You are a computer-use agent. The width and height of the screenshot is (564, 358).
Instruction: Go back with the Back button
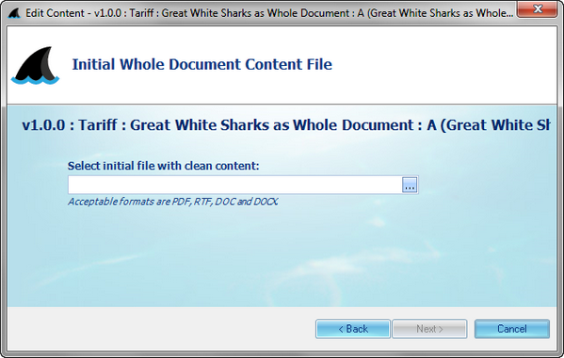click(353, 329)
